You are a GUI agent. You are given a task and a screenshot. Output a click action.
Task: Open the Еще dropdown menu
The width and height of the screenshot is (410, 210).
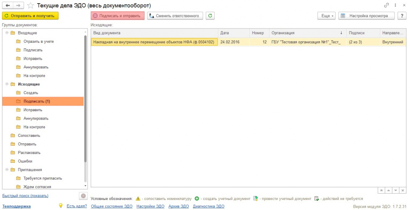(327, 16)
